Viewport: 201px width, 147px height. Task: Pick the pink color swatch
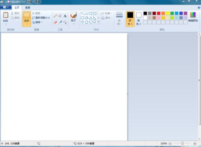coord(159,18)
